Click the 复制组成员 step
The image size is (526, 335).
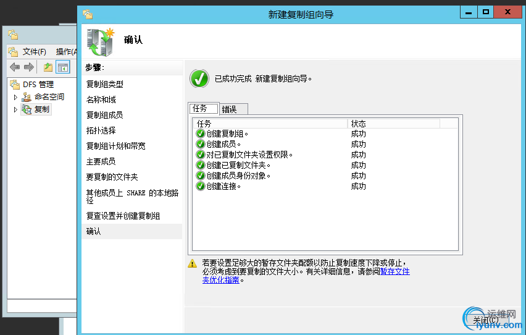tap(105, 115)
